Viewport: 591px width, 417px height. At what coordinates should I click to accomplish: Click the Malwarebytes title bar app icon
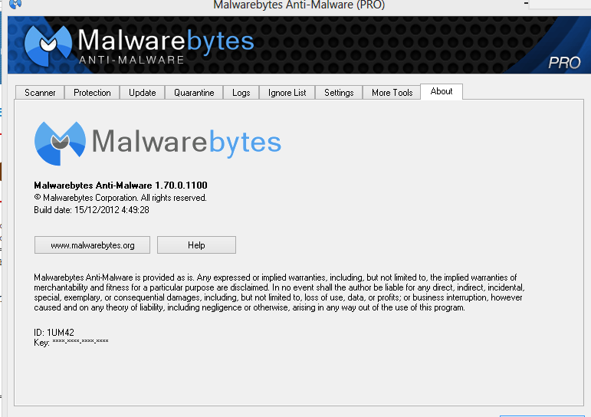pyautogui.click(x=15, y=4)
